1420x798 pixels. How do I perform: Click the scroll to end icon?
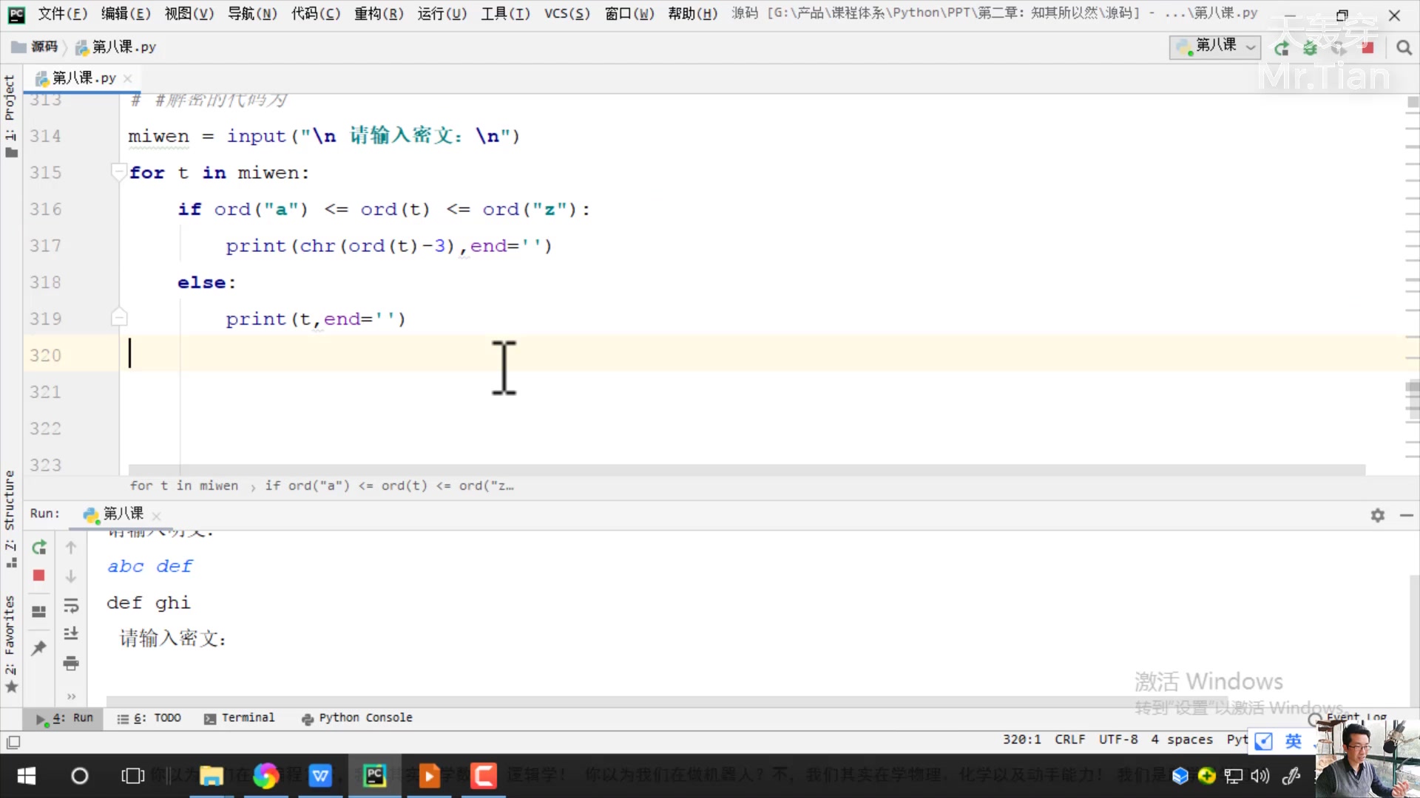point(71,634)
